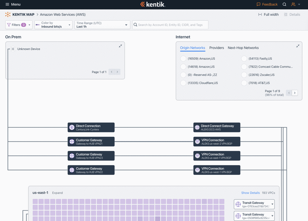Click the search magnifier icon in header
The width and height of the screenshot is (308, 221).
284,4
